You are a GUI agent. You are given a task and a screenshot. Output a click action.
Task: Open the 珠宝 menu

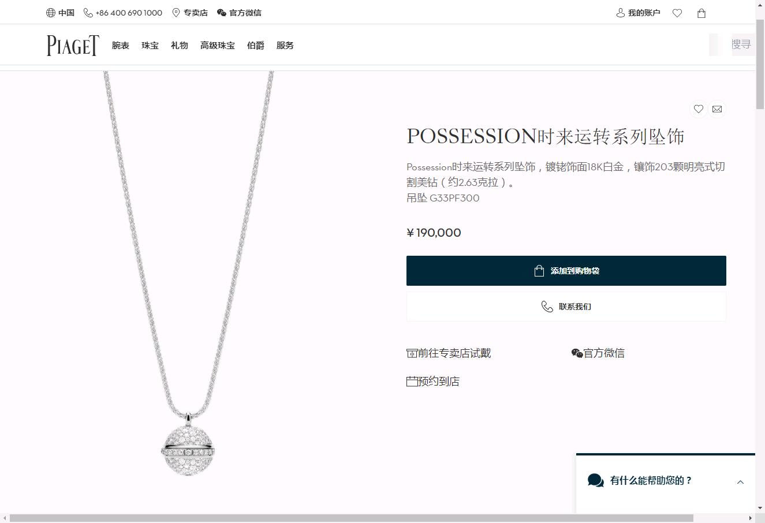(x=150, y=46)
